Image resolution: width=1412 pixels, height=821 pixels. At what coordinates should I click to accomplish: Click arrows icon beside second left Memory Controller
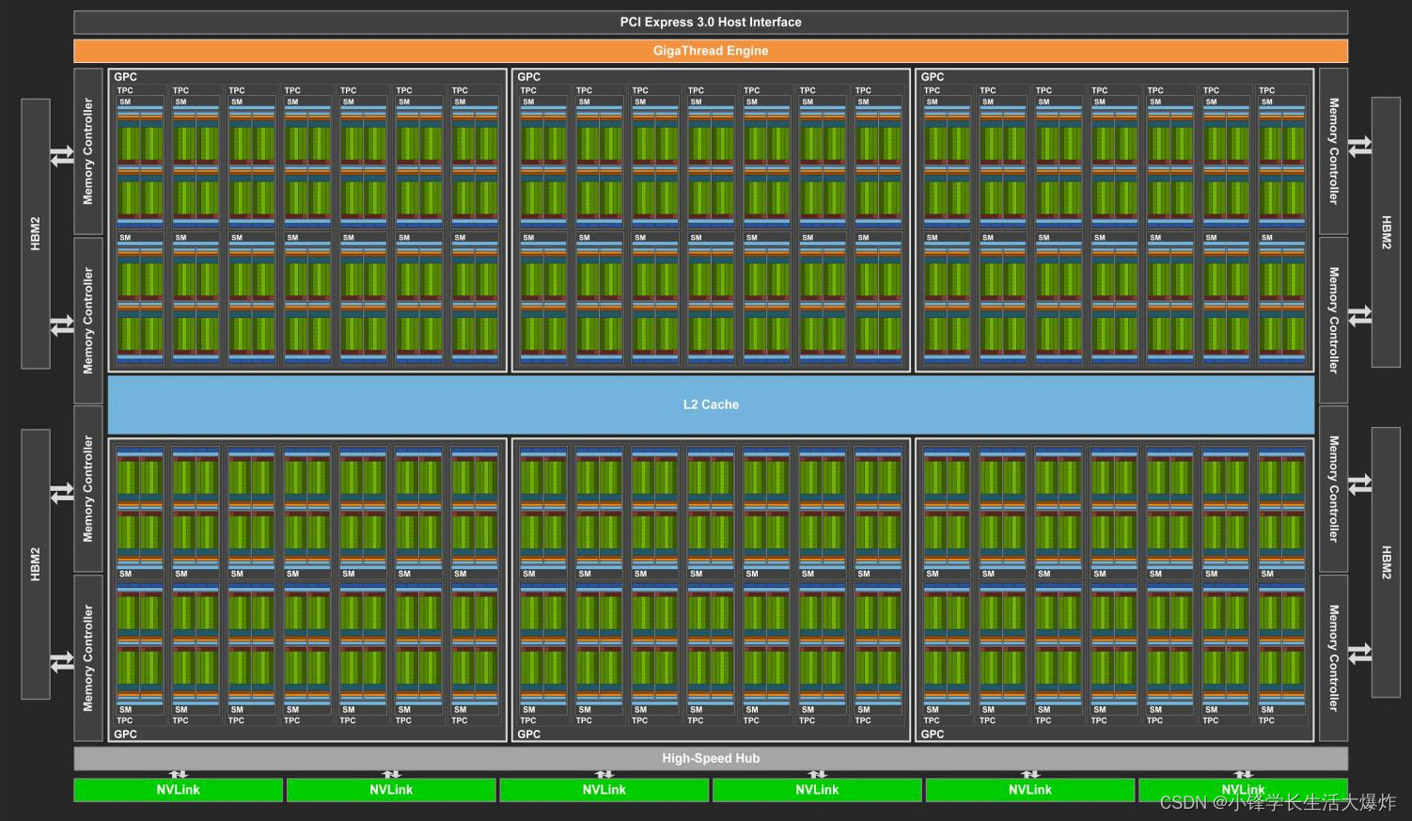click(x=62, y=325)
